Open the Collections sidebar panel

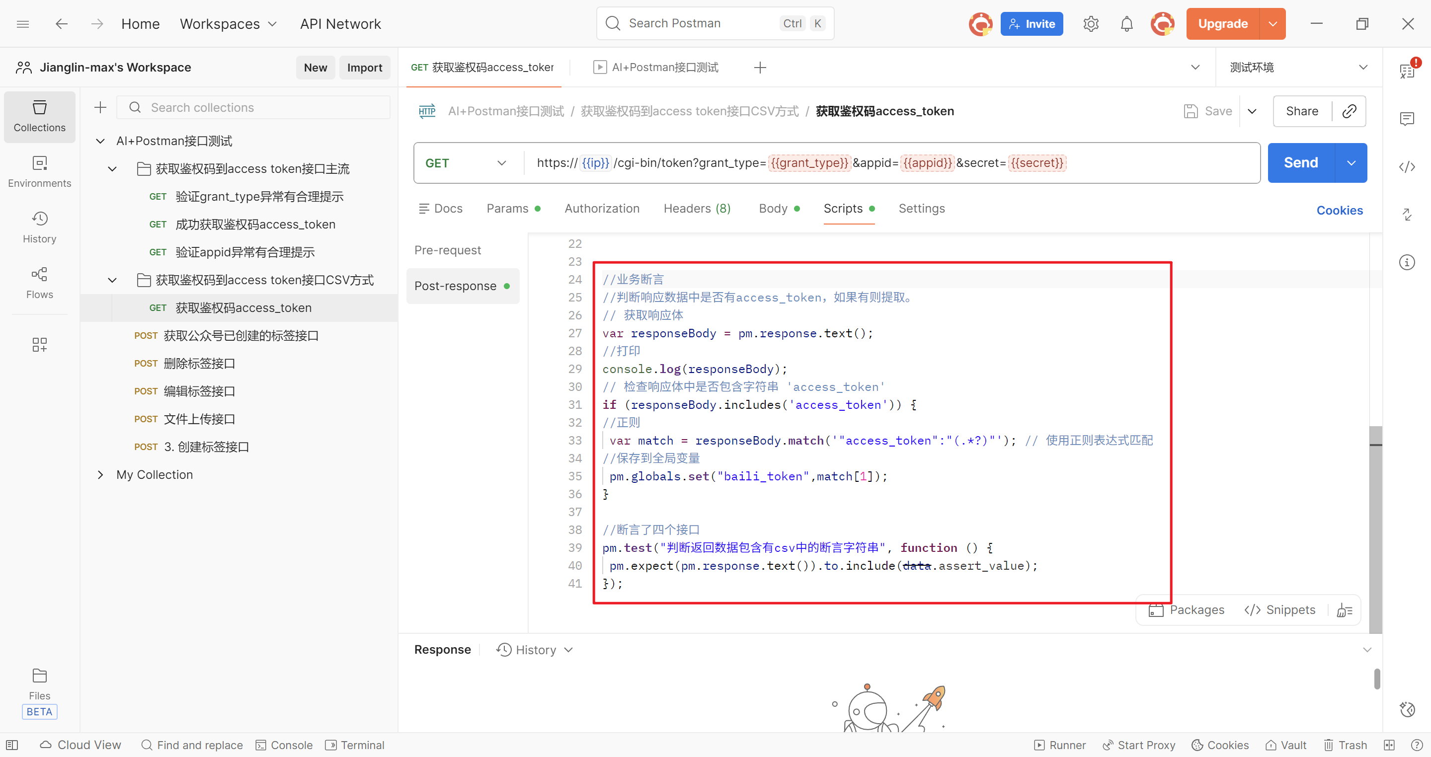[39, 116]
